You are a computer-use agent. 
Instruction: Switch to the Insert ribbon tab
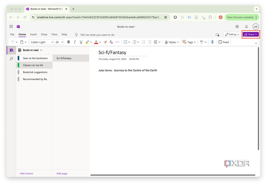pos(33,34)
